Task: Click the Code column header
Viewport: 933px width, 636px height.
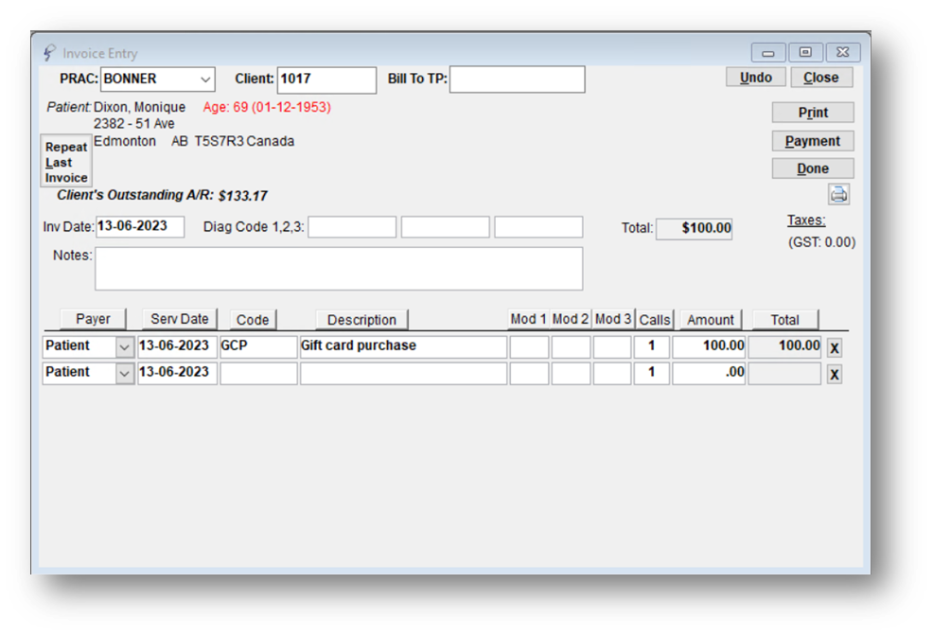Action: pyautogui.click(x=253, y=320)
